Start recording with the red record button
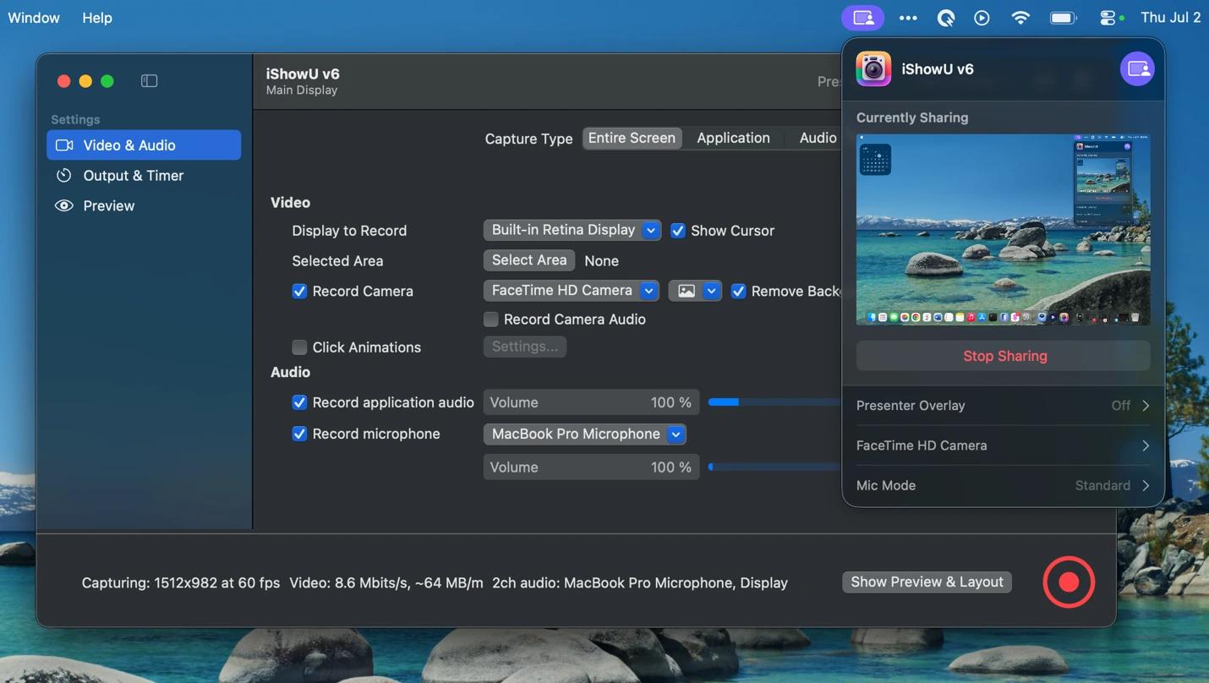1209x683 pixels. (1069, 582)
